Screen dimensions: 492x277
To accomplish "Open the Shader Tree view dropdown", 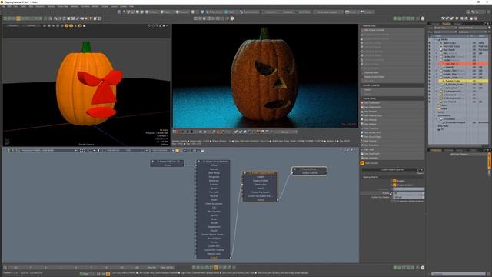I will tap(445, 28).
